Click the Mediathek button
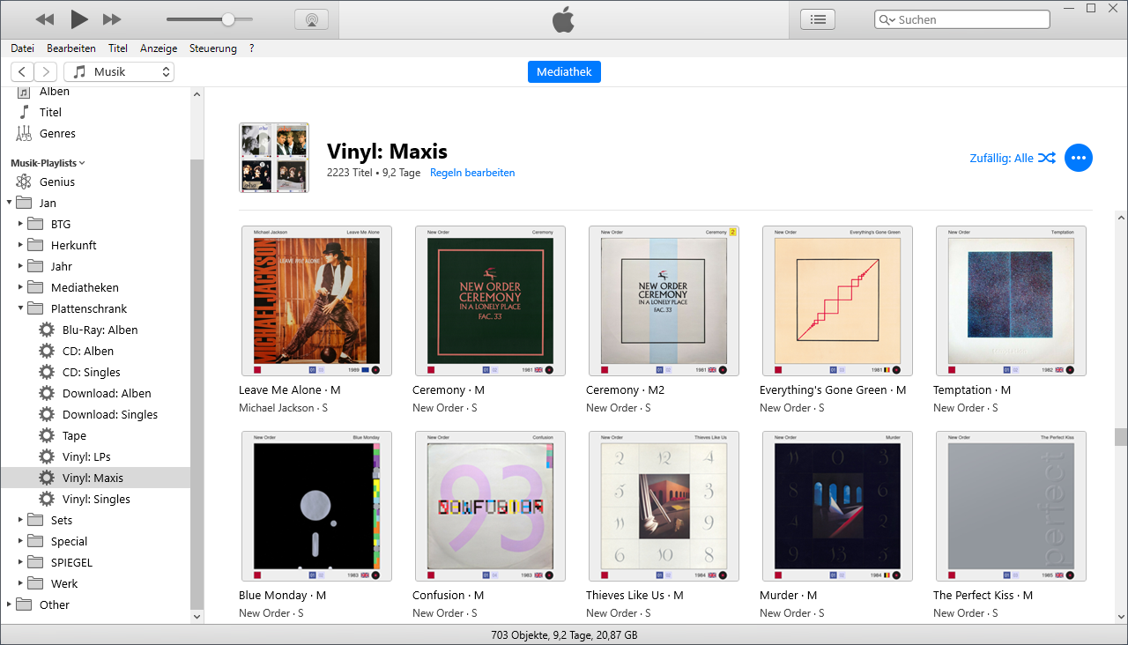 [564, 71]
